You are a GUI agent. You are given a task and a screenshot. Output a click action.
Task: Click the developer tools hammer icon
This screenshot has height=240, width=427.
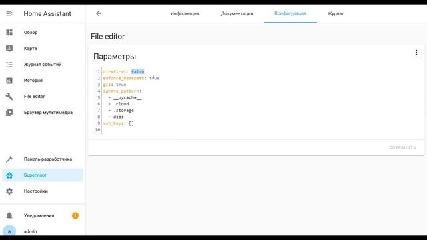click(x=9, y=159)
